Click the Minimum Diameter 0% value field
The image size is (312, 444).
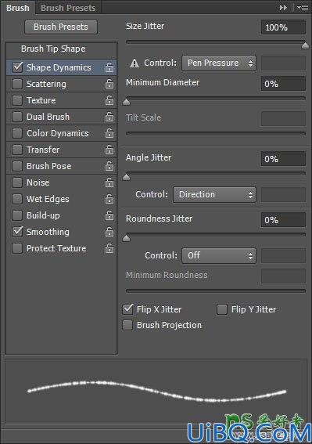click(283, 84)
